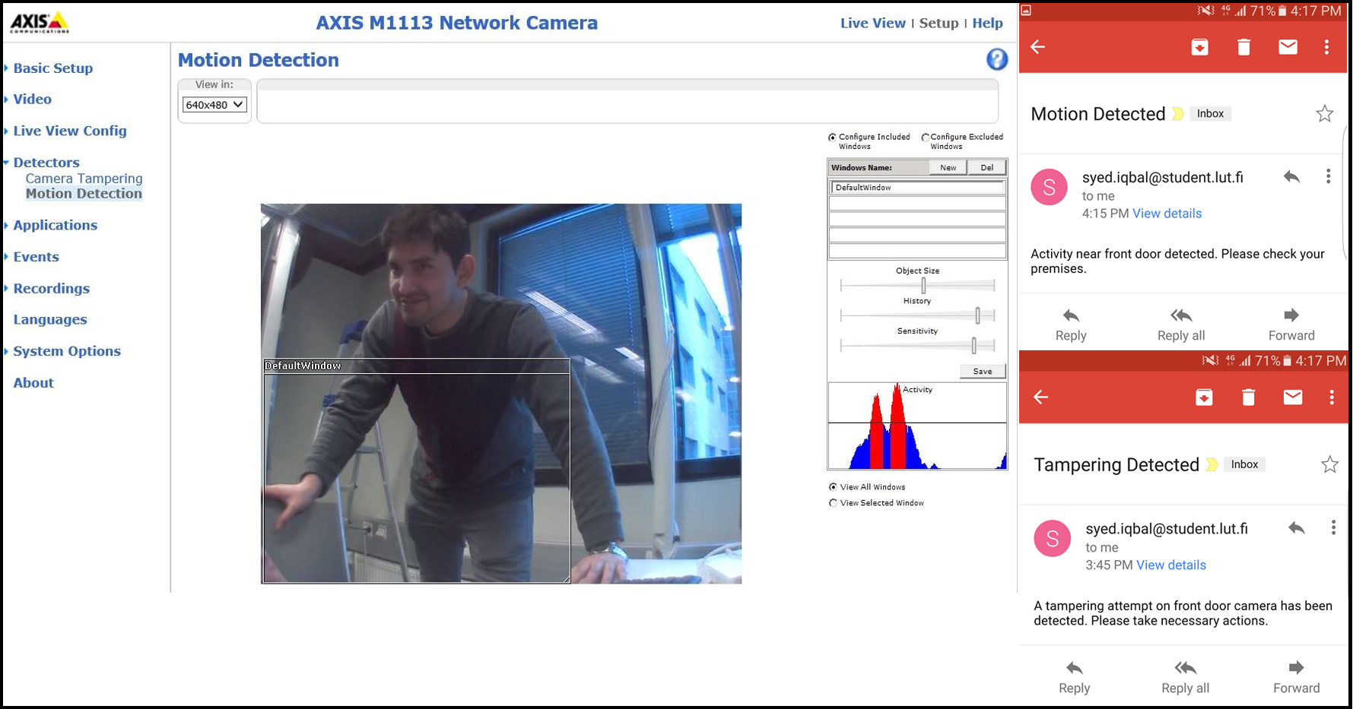This screenshot has height=709, width=1353.
Task: Expand the Events section
Action: pos(36,257)
